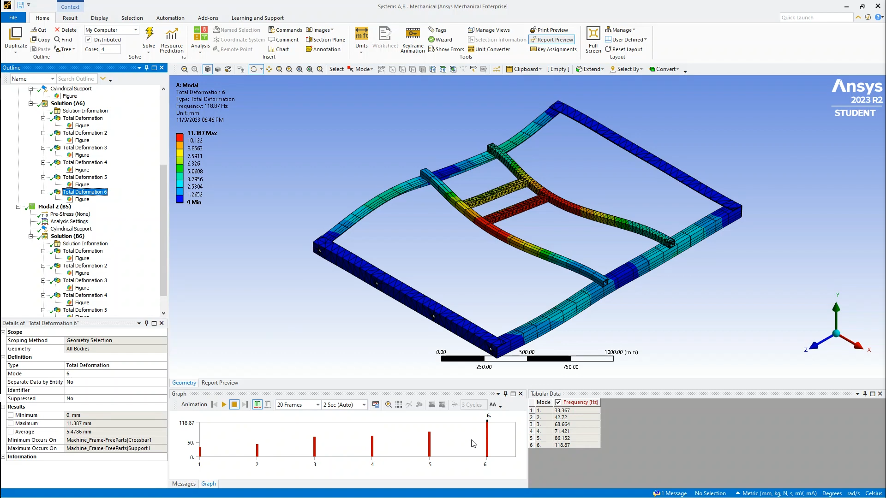Image resolution: width=886 pixels, height=498 pixels.
Task: Open the Display ribbon tab
Action: coord(99,18)
